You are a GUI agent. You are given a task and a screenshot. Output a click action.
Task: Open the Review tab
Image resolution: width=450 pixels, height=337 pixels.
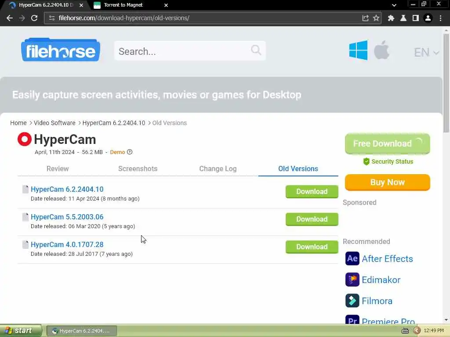click(58, 168)
